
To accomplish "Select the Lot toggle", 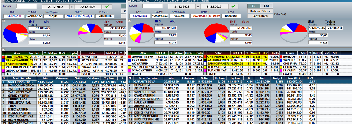I will pyautogui.click(x=266, y=6).
